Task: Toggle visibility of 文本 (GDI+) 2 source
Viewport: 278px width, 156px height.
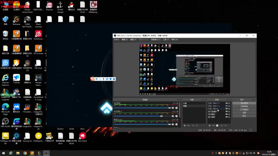Action: pyautogui.click(x=227, y=106)
